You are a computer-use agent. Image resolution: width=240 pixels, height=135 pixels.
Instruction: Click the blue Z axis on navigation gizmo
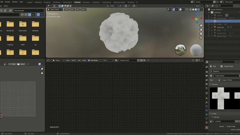197,14
